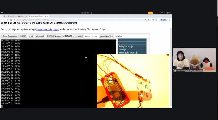Screen dimensions: 218x120
Task: Click the browser forward arrow
Action: 4,20
